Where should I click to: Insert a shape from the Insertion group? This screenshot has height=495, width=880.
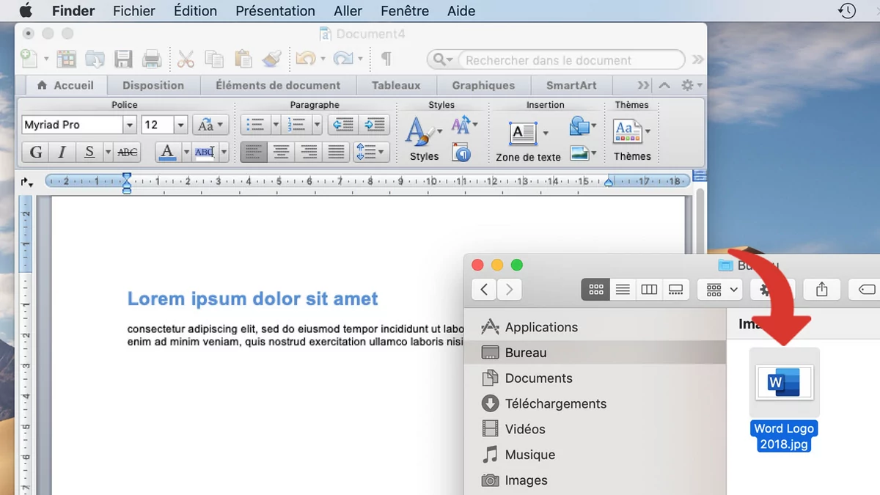580,126
